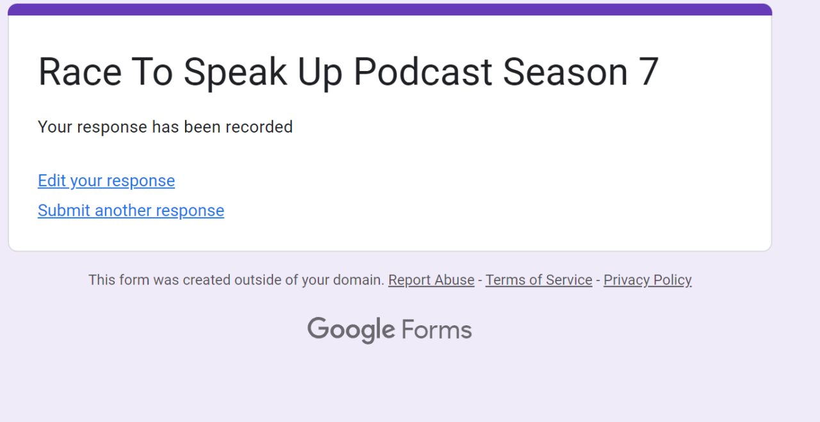This screenshot has width=820, height=422.
Task: Click the "Google" wordmark in the footer logo
Action: 350,330
